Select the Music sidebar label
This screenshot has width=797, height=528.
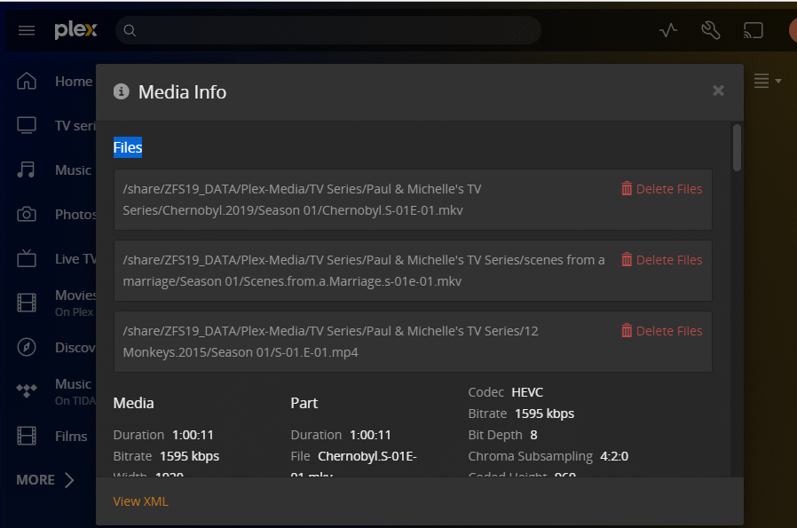pyautogui.click(x=73, y=170)
